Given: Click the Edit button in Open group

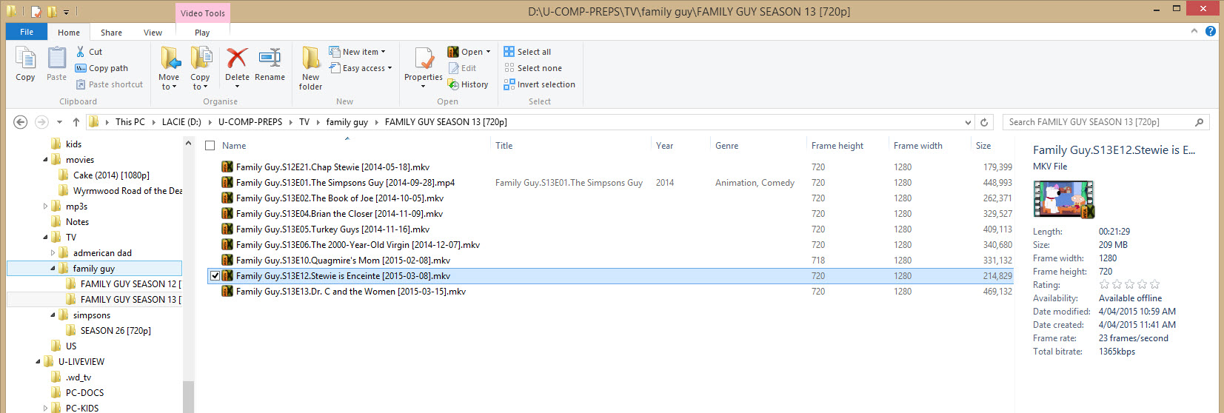Looking at the screenshot, I should [462, 68].
